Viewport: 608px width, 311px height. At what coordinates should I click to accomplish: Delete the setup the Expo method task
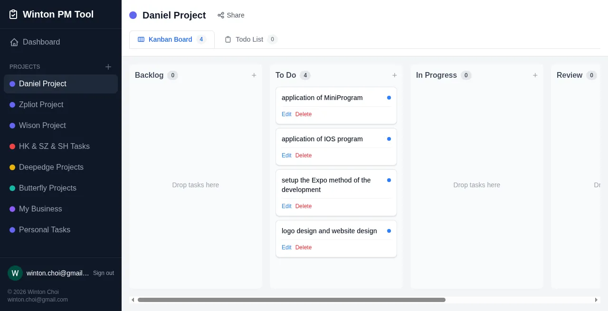click(304, 206)
